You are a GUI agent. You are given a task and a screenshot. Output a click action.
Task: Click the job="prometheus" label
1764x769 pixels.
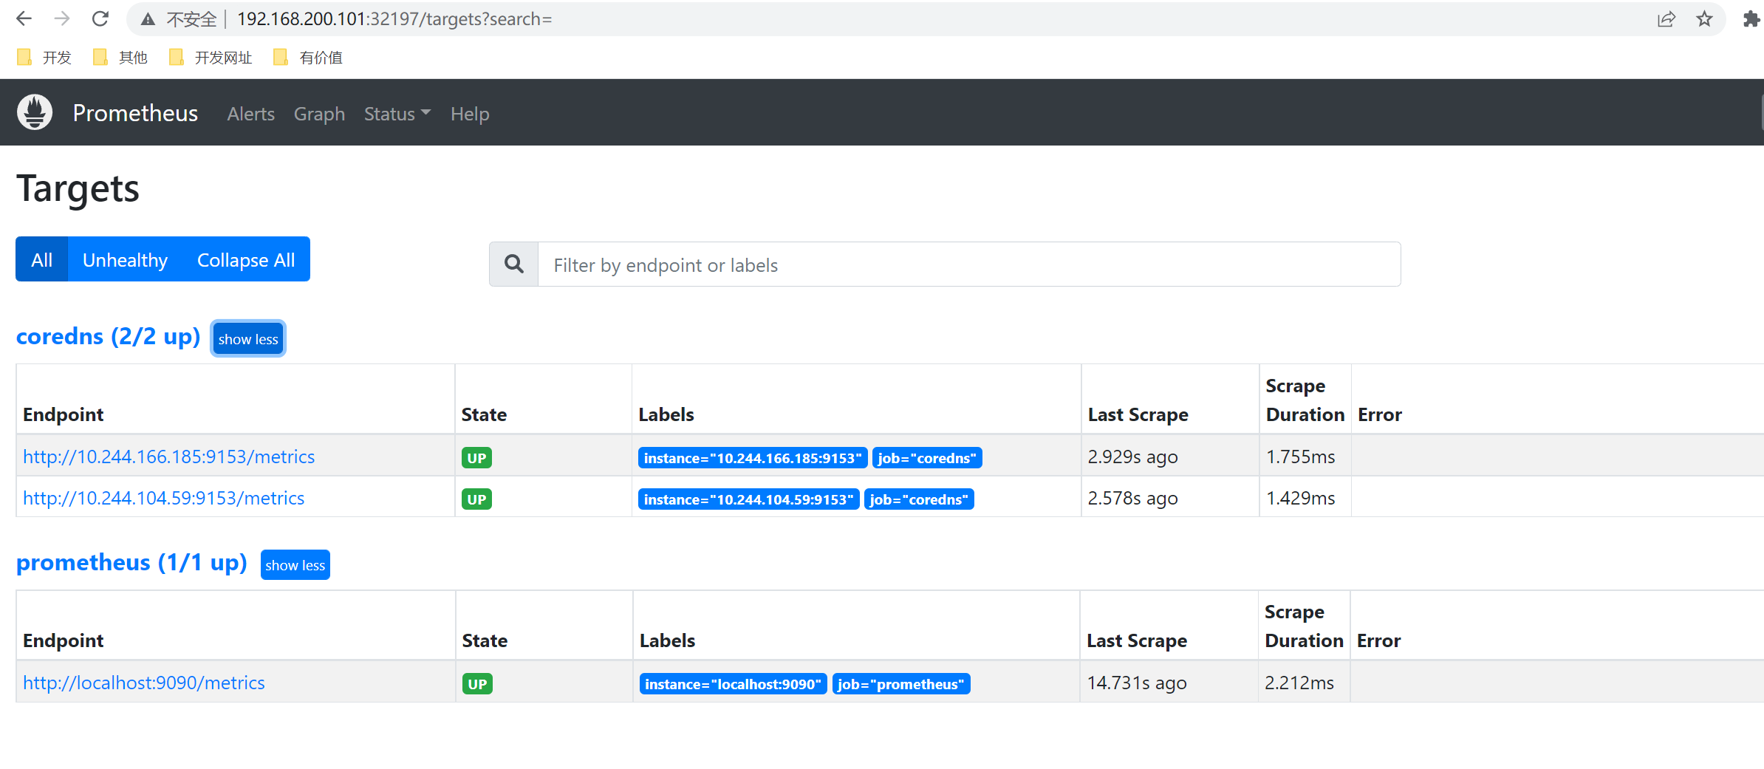click(x=901, y=683)
